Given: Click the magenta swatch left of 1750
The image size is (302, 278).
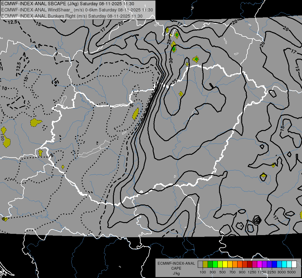Looking at the screenshot, I should [260, 264].
